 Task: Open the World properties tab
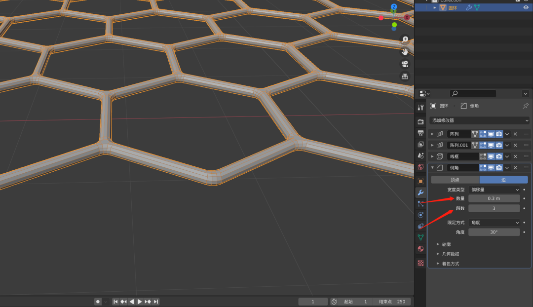coord(420,167)
